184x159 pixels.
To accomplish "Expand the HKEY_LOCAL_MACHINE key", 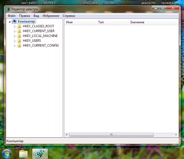I will [15, 36].
